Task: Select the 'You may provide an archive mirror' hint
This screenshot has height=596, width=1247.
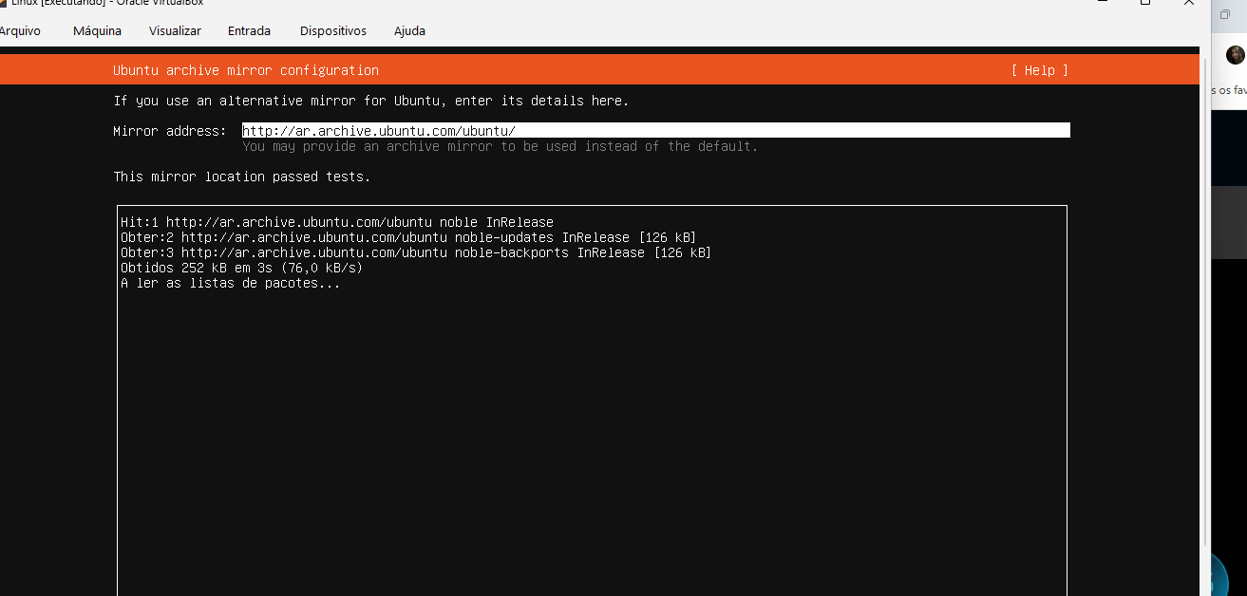Action: tap(501, 146)
